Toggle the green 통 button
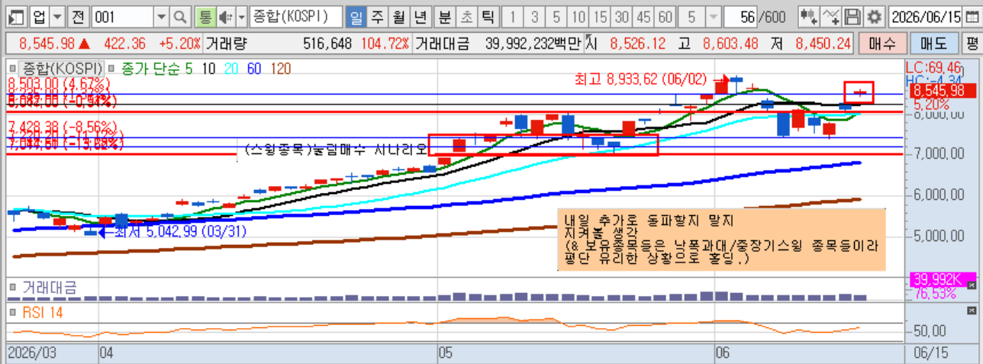 tap(205, 16)
